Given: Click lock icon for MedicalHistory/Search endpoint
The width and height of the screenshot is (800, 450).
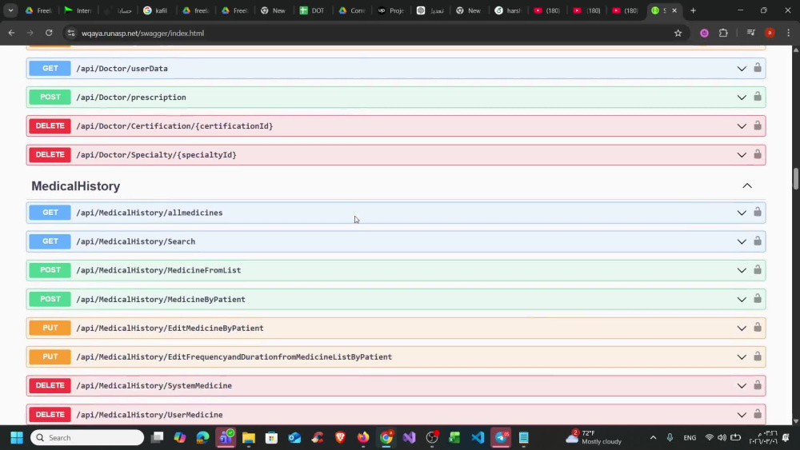Looking at the screenshot, I should pyautogui.click(x=757, y=241).
